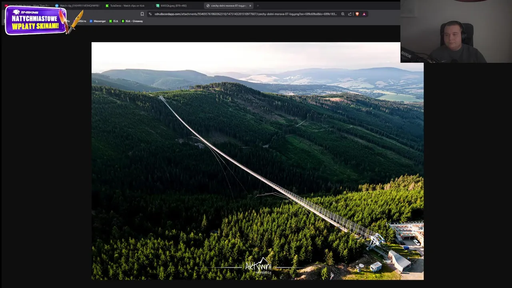
Task: Click the suspension bridge image
Action: [x=257, y=161]
